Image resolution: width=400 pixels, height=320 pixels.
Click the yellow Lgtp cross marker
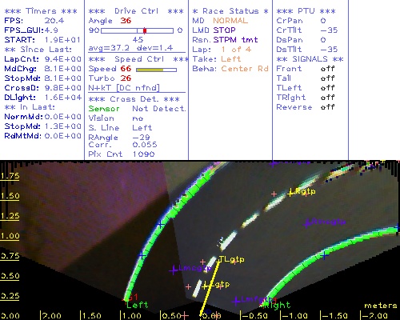[x=205, y=286]
